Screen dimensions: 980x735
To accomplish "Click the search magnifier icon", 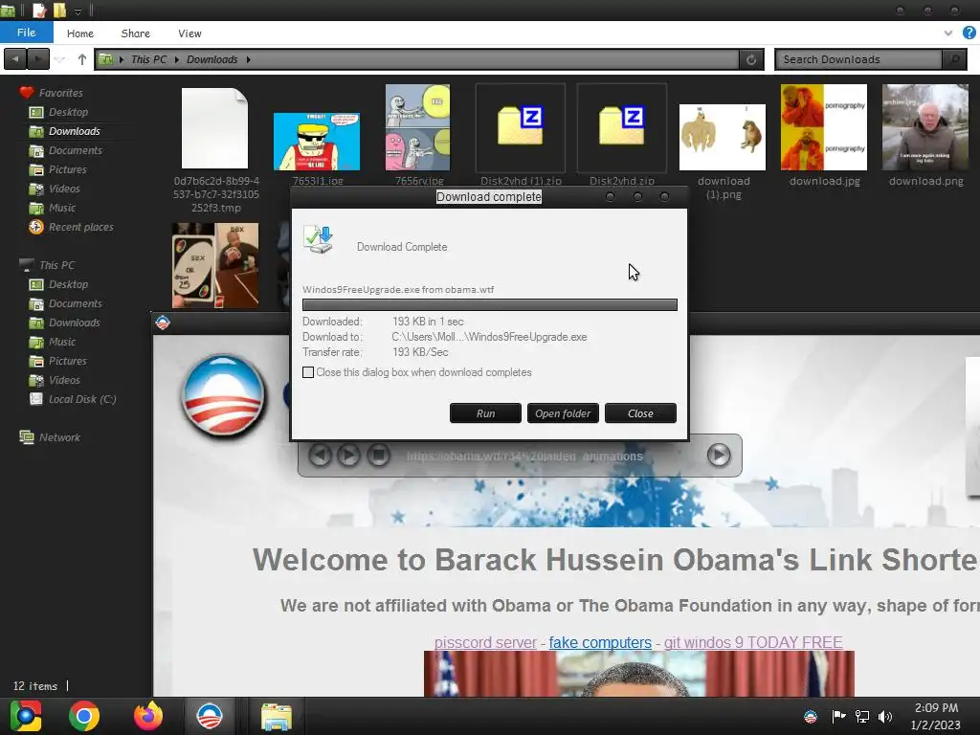I will pyautogui.click(x=954, y=59).
